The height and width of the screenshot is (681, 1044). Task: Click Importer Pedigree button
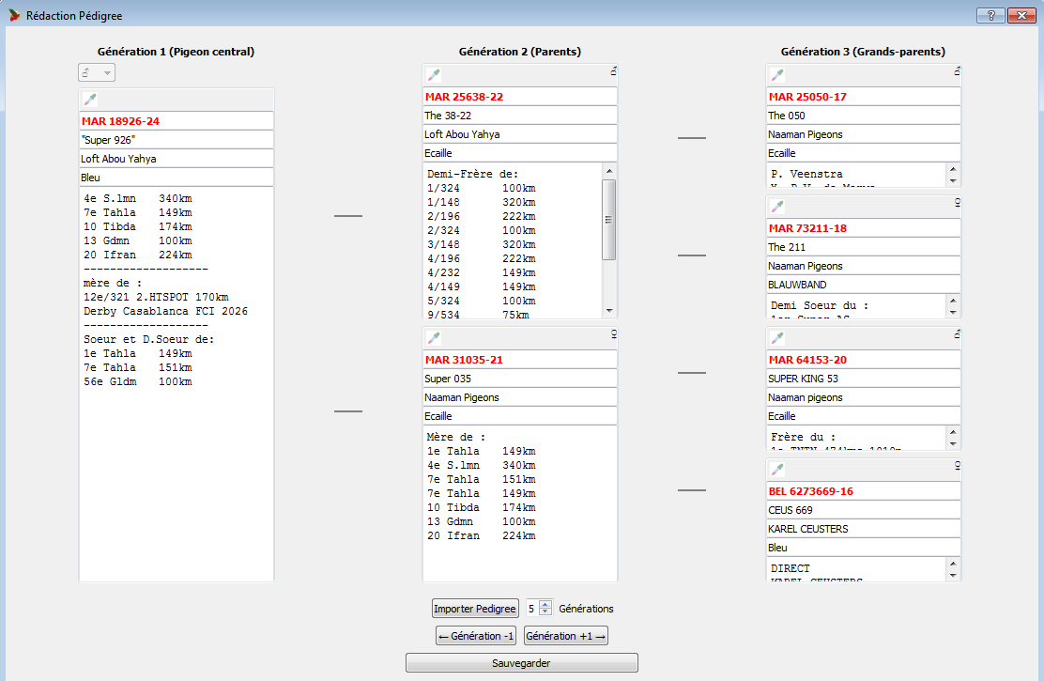click(475, 609)
